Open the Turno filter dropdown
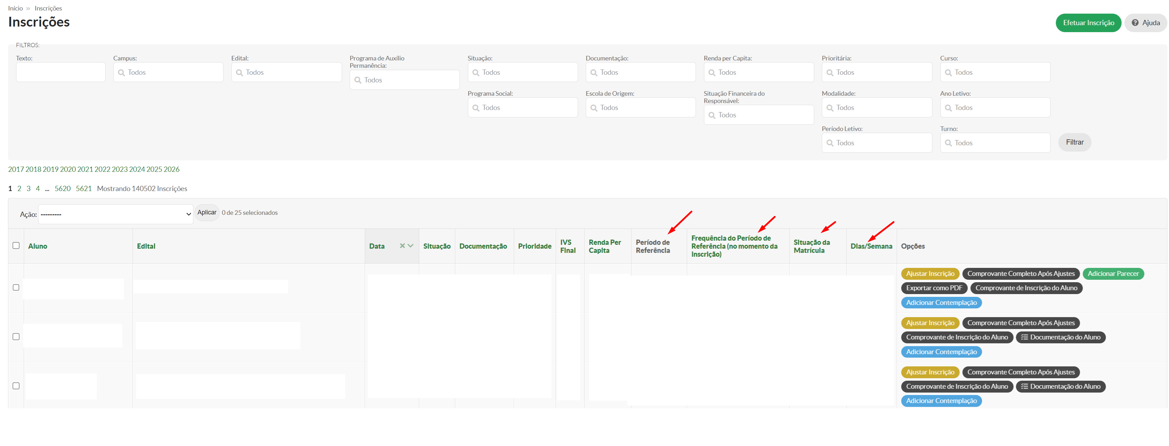 [995, 143]
